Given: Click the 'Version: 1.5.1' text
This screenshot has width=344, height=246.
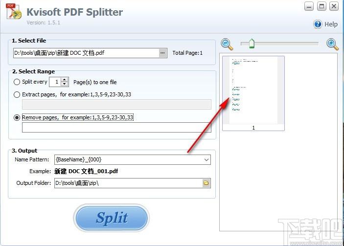Looking at the screenshot, I should tap(43, 22).
